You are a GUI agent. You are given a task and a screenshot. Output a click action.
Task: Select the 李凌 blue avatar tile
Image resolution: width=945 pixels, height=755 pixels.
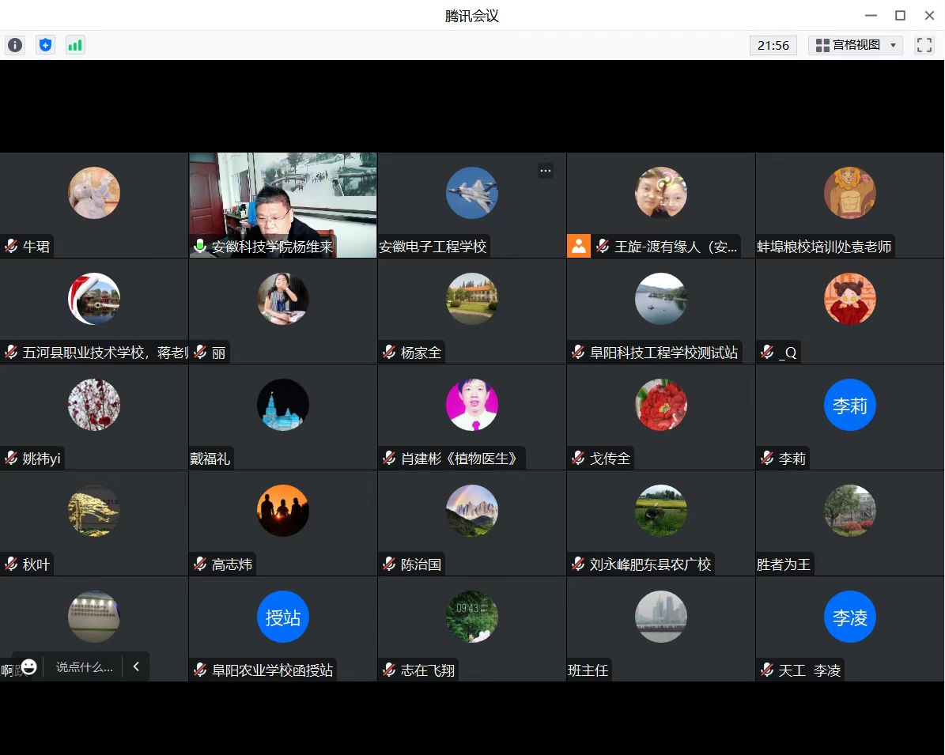(x=850, y=617)
